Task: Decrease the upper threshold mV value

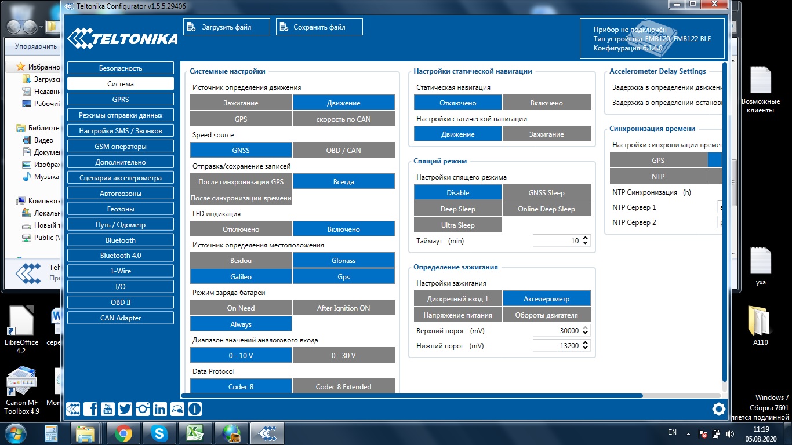Action: point(586,333)
